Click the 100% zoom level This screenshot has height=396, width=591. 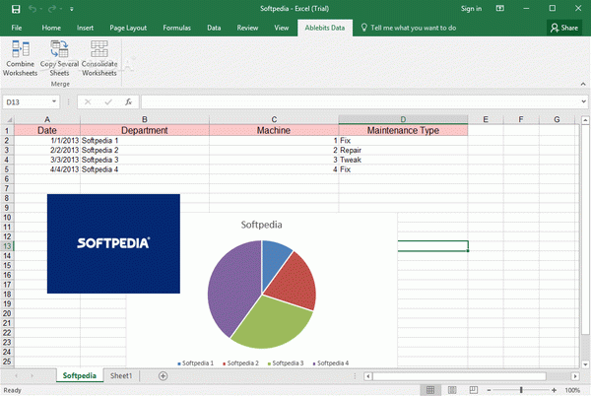(572, 390)
